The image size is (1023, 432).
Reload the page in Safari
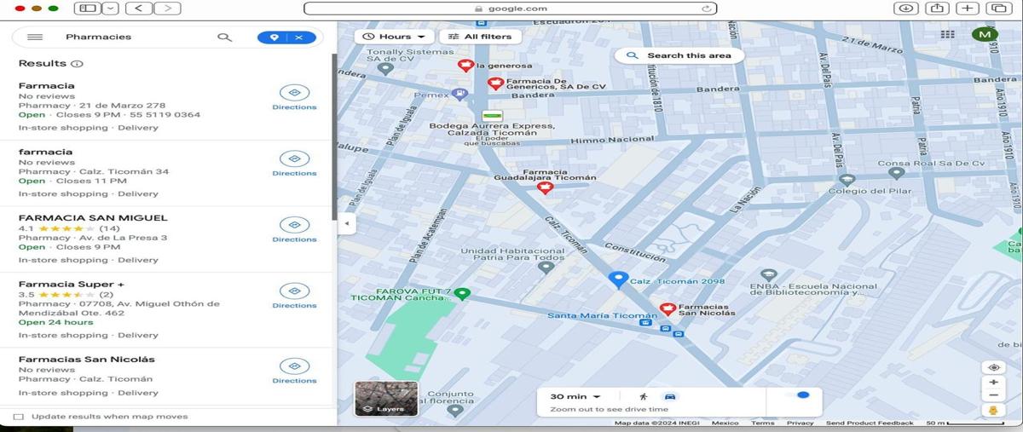[706, 9]
